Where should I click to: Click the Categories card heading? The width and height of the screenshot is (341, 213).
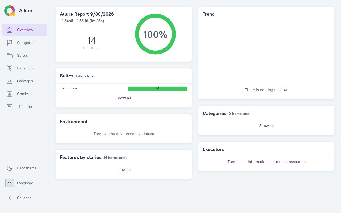214,113
